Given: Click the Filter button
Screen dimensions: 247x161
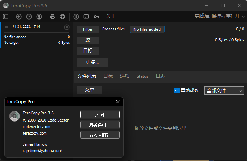Looking at the screenshot, I should pyautogui.click(x=88, y=29).
